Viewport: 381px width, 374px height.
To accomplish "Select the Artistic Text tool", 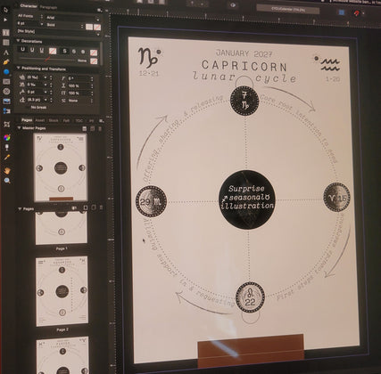I will (6, 53).
